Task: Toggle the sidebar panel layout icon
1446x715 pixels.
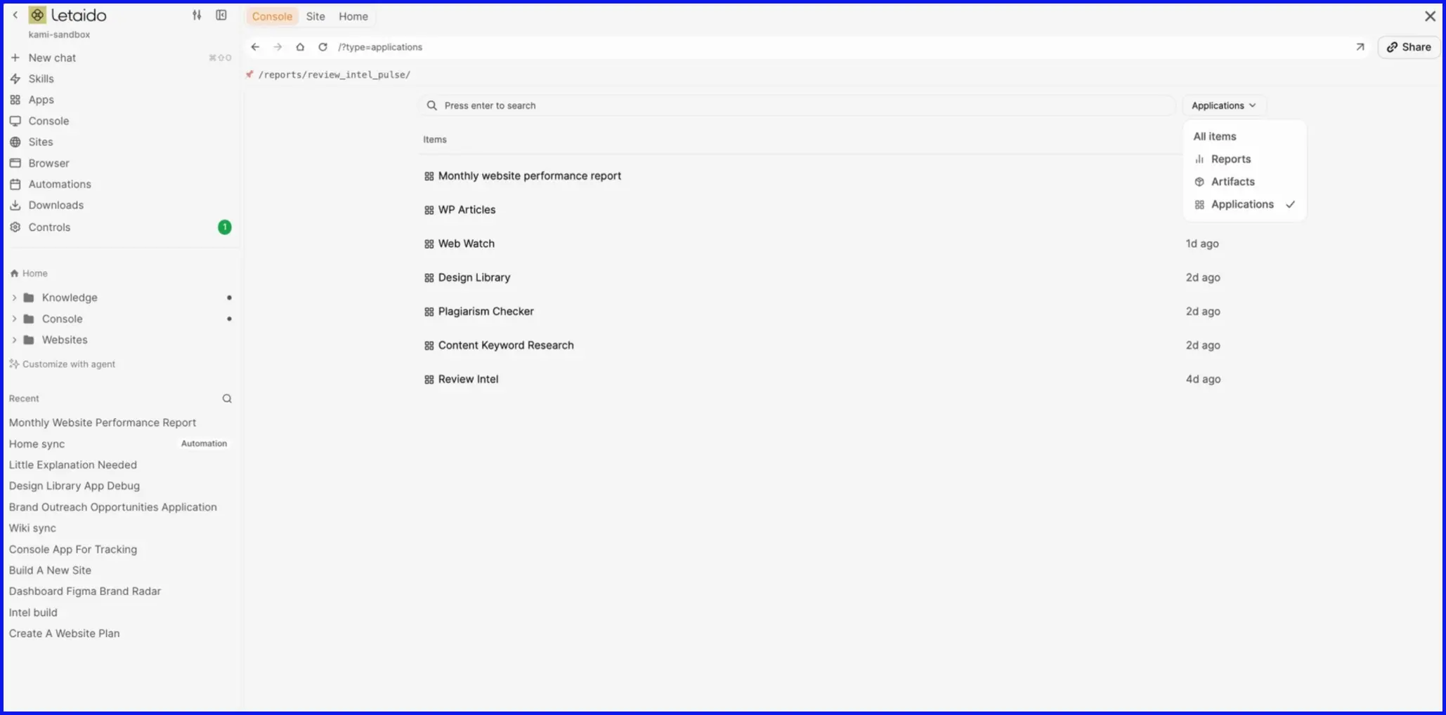Action: [221, 15]
